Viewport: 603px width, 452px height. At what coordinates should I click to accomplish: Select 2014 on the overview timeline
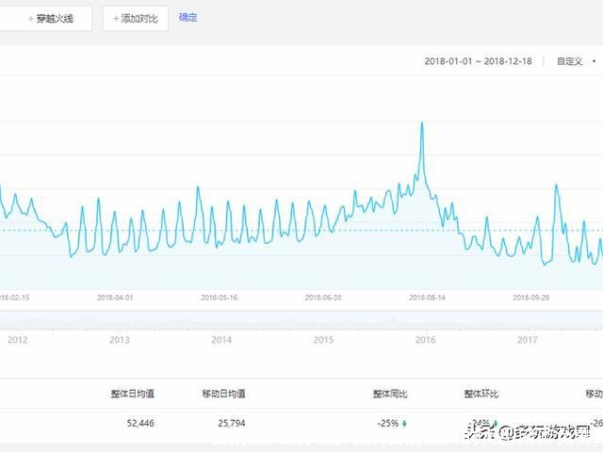[x=221, y=340]
